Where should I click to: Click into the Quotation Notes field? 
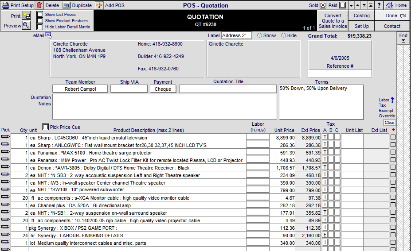click(x=164, y=107)
